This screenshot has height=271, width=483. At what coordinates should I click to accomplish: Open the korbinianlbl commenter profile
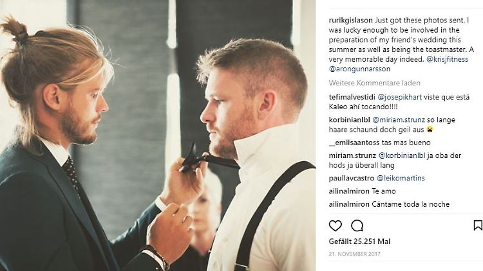(349, 120)
